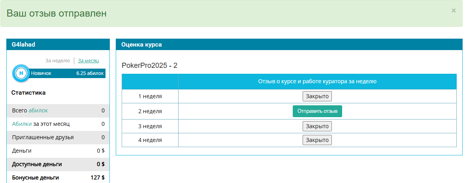Click the "Доступные деньги" row

point(58,164)
